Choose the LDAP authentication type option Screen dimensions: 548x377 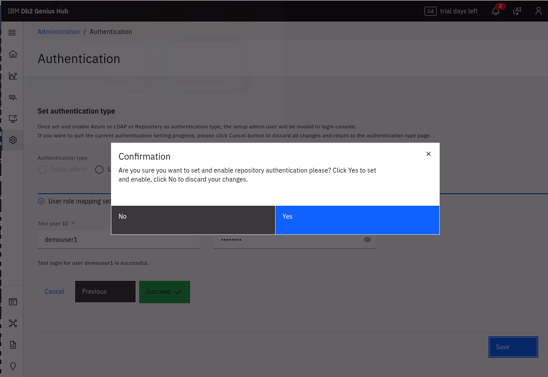(x=99, y=169)
